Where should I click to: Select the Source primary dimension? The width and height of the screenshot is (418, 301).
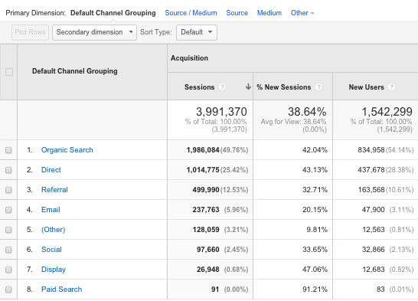(x=237, y=13)
